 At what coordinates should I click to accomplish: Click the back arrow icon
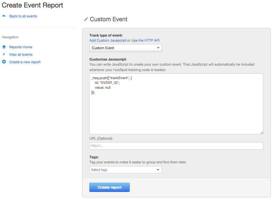pyautogui.click(x=4, y=16)
